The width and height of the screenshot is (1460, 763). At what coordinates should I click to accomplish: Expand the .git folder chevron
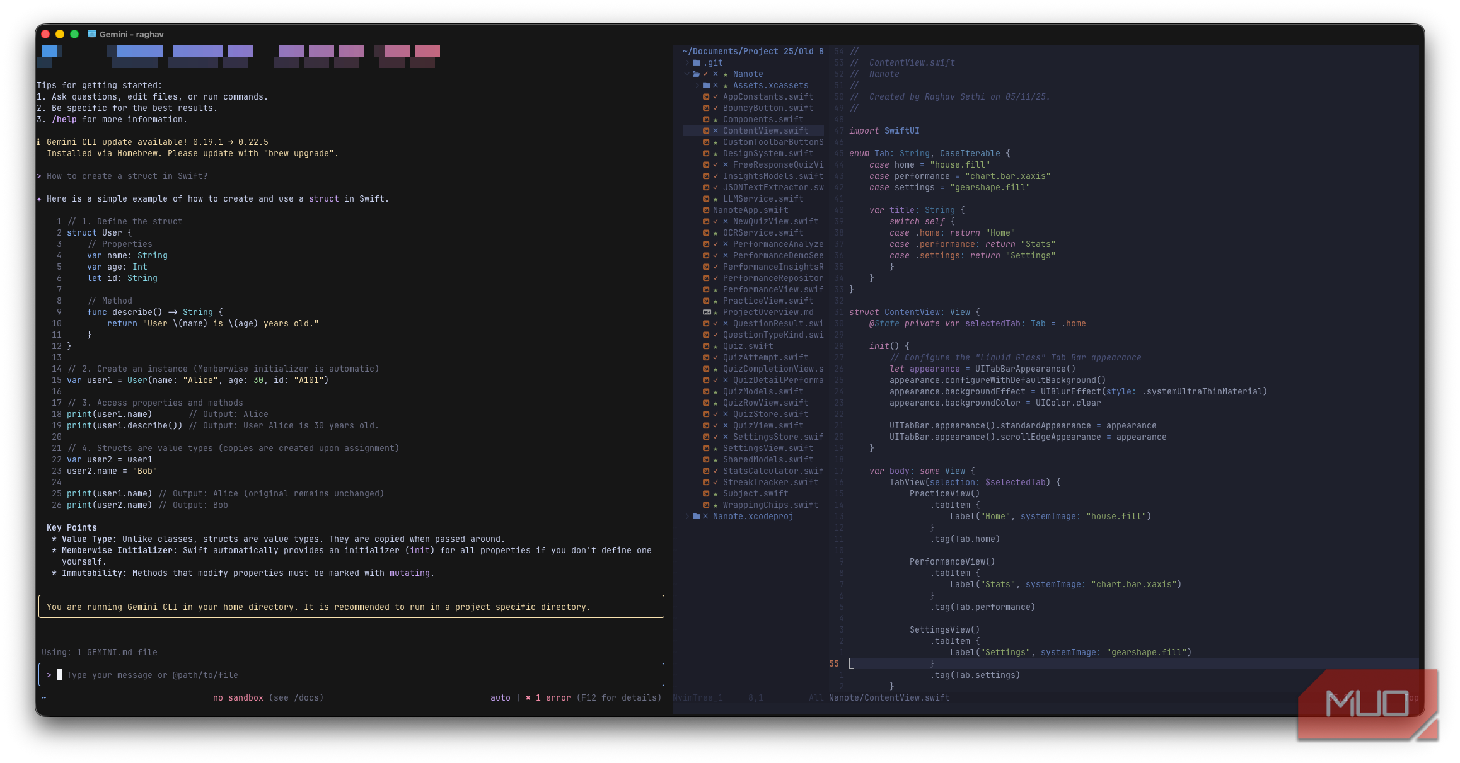tap(687, 63)
